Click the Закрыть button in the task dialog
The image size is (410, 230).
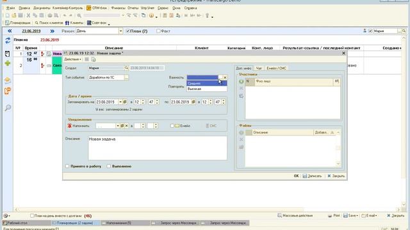click(x=336, y=176)
